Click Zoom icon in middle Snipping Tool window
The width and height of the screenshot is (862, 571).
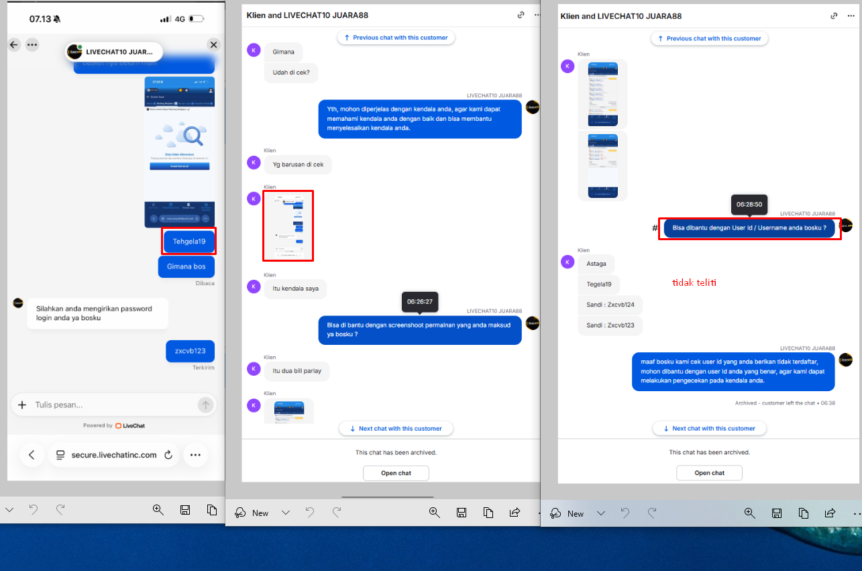tap(435, 513)
